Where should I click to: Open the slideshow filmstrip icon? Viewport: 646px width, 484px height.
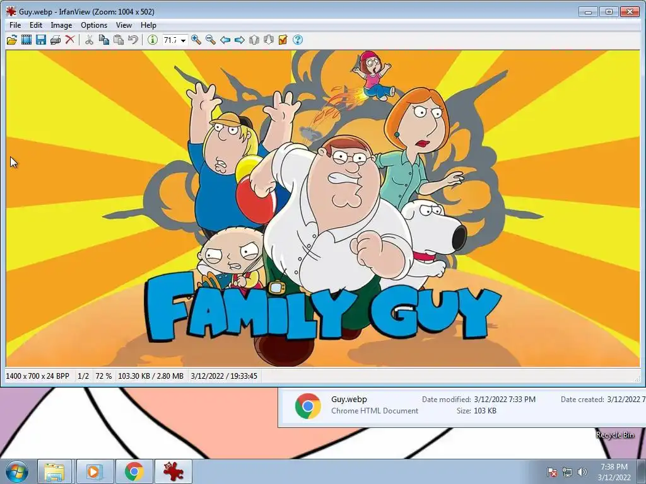[x=26, y=40]
